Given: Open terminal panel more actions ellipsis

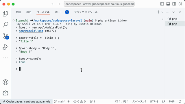Looking at the screenshot, I should 168,12.
